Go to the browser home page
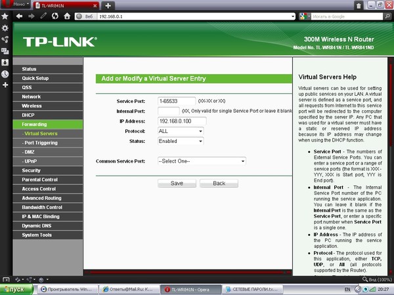 coord(67,16)
